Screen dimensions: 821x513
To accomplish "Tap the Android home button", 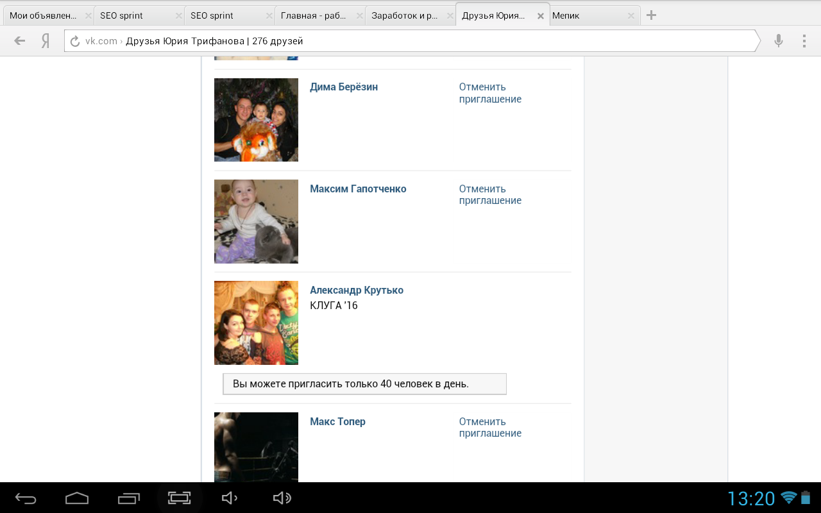I will click(77, 498).
